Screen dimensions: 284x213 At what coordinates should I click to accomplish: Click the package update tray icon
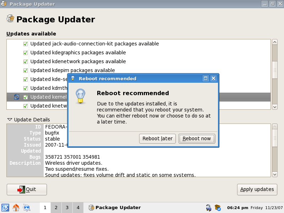(x=218, y=208)
